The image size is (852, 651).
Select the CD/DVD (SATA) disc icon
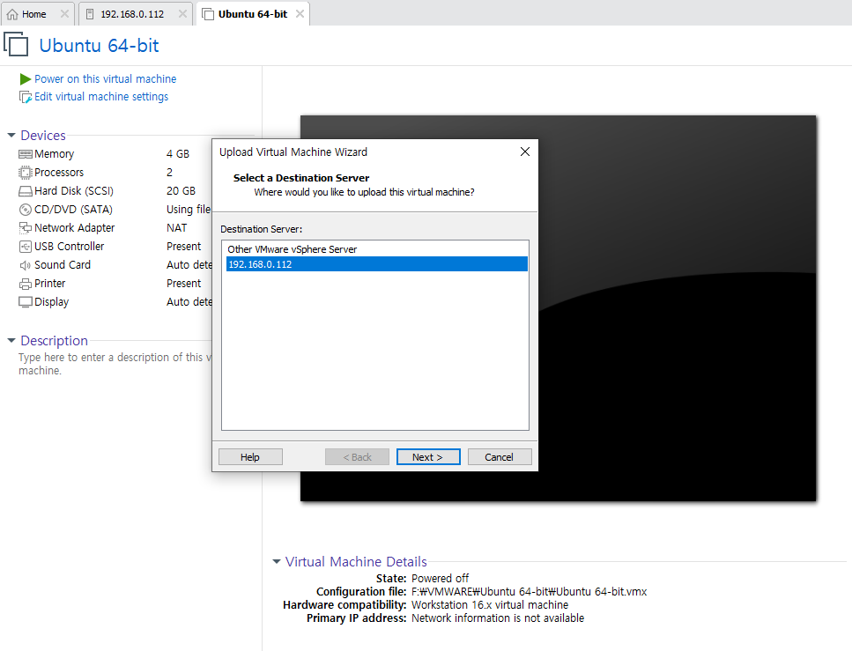25,210
